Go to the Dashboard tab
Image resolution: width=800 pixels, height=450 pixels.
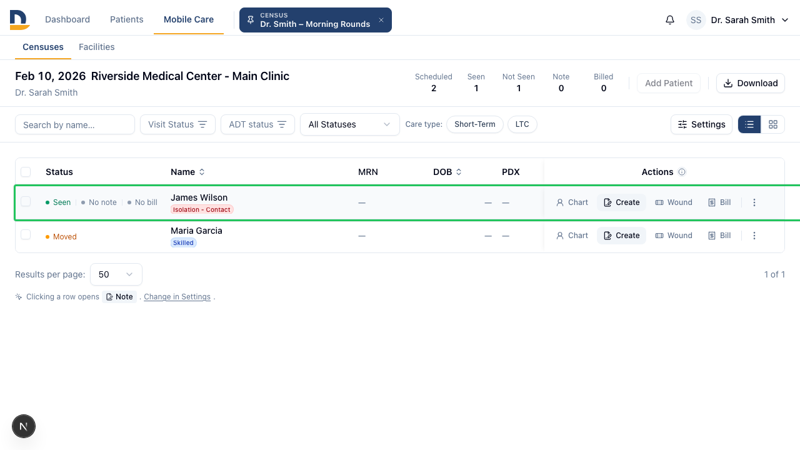[x=67, y=19]
